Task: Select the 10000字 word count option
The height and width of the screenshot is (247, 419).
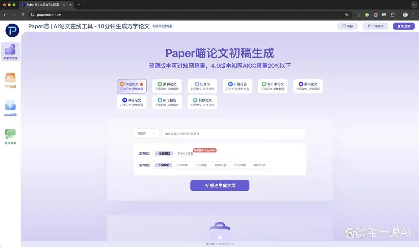Action: (182, 165)
